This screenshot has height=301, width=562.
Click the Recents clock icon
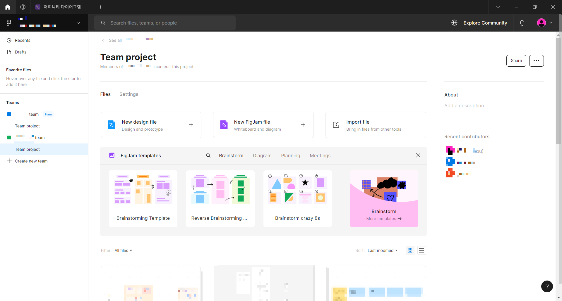click(x=9, y=40)
